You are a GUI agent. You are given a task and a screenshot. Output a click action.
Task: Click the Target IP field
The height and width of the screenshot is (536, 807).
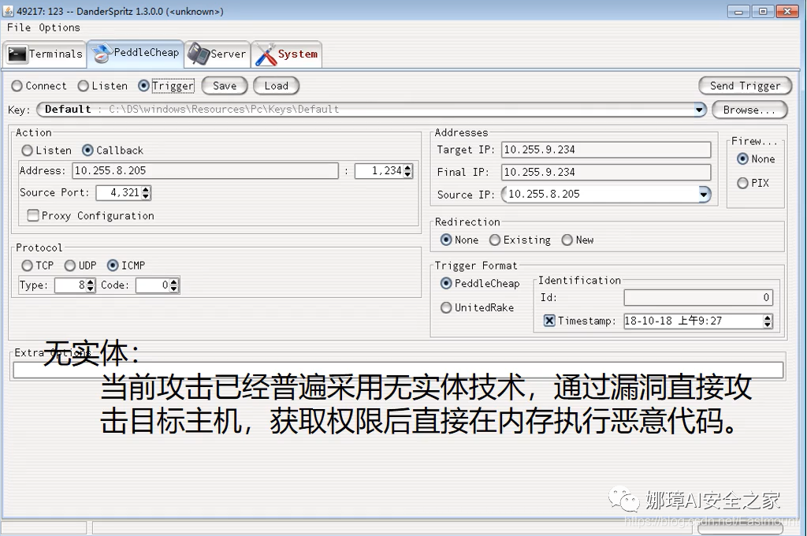(x=606, y=150)
